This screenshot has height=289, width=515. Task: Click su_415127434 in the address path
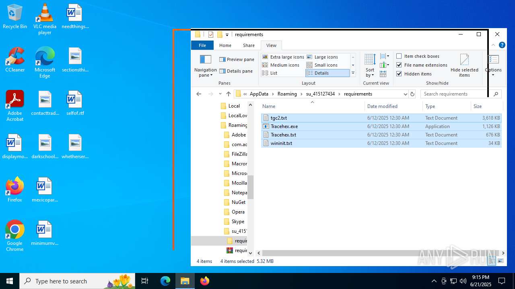[x=320, y=94]
